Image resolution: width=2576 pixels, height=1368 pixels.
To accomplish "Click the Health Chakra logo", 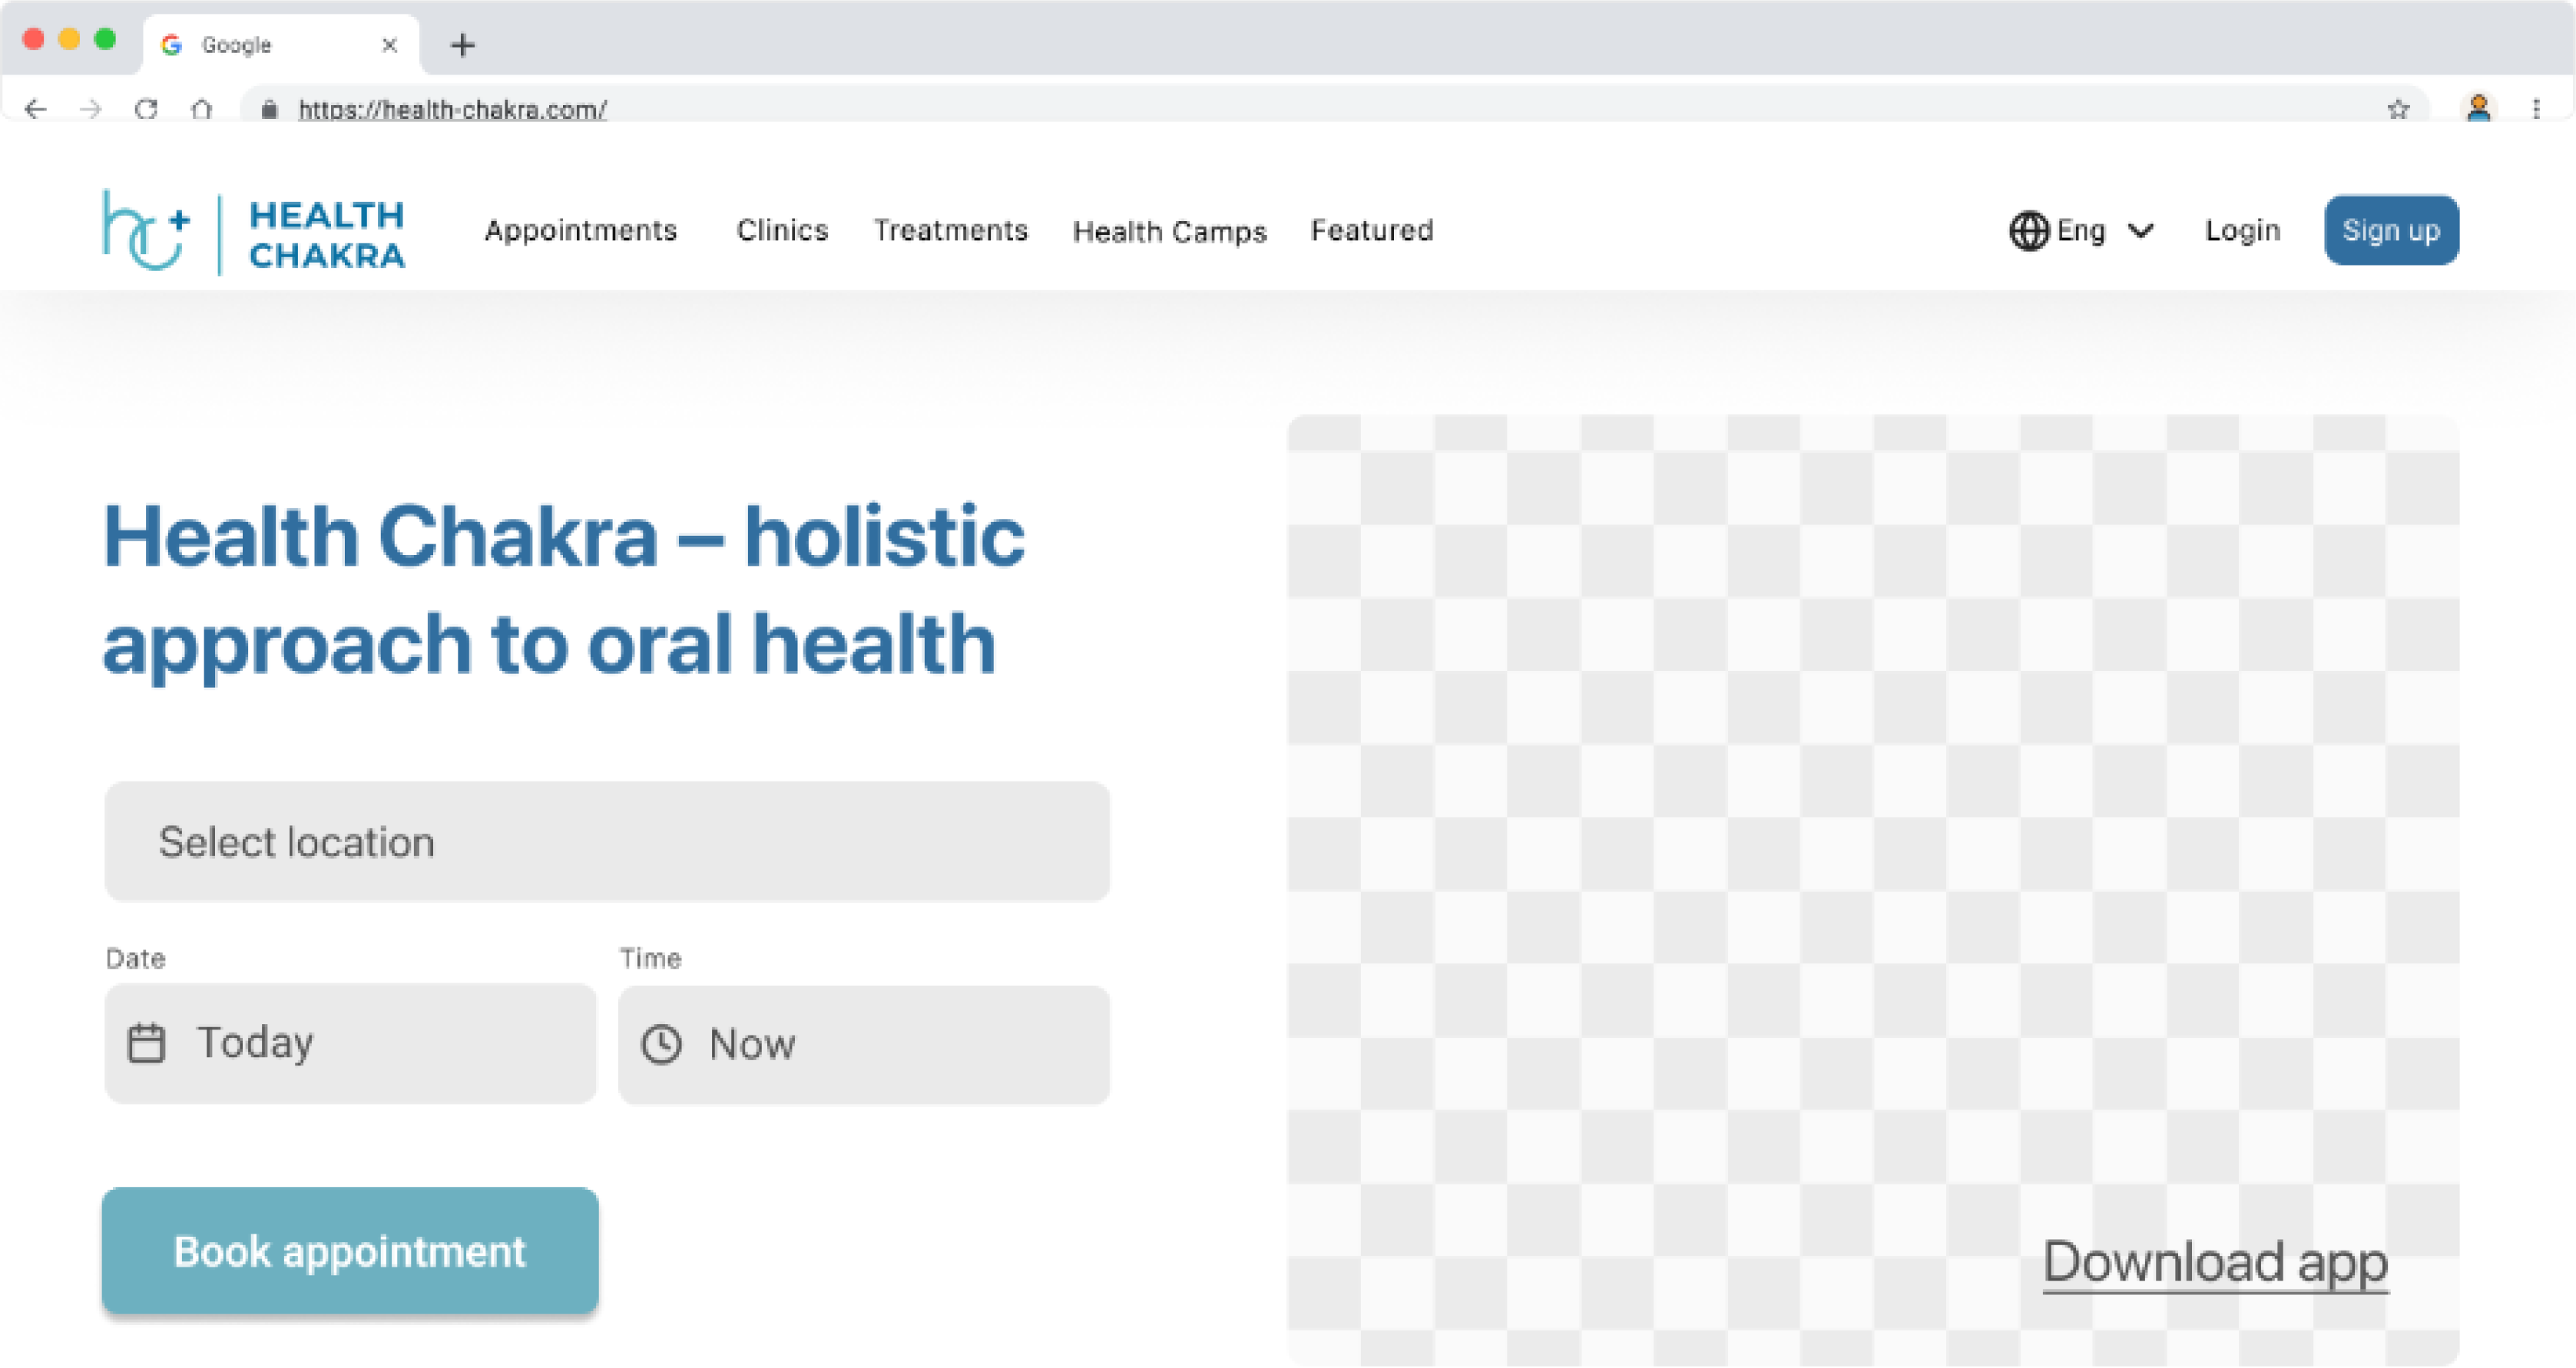I will click(x=254, y=232).
